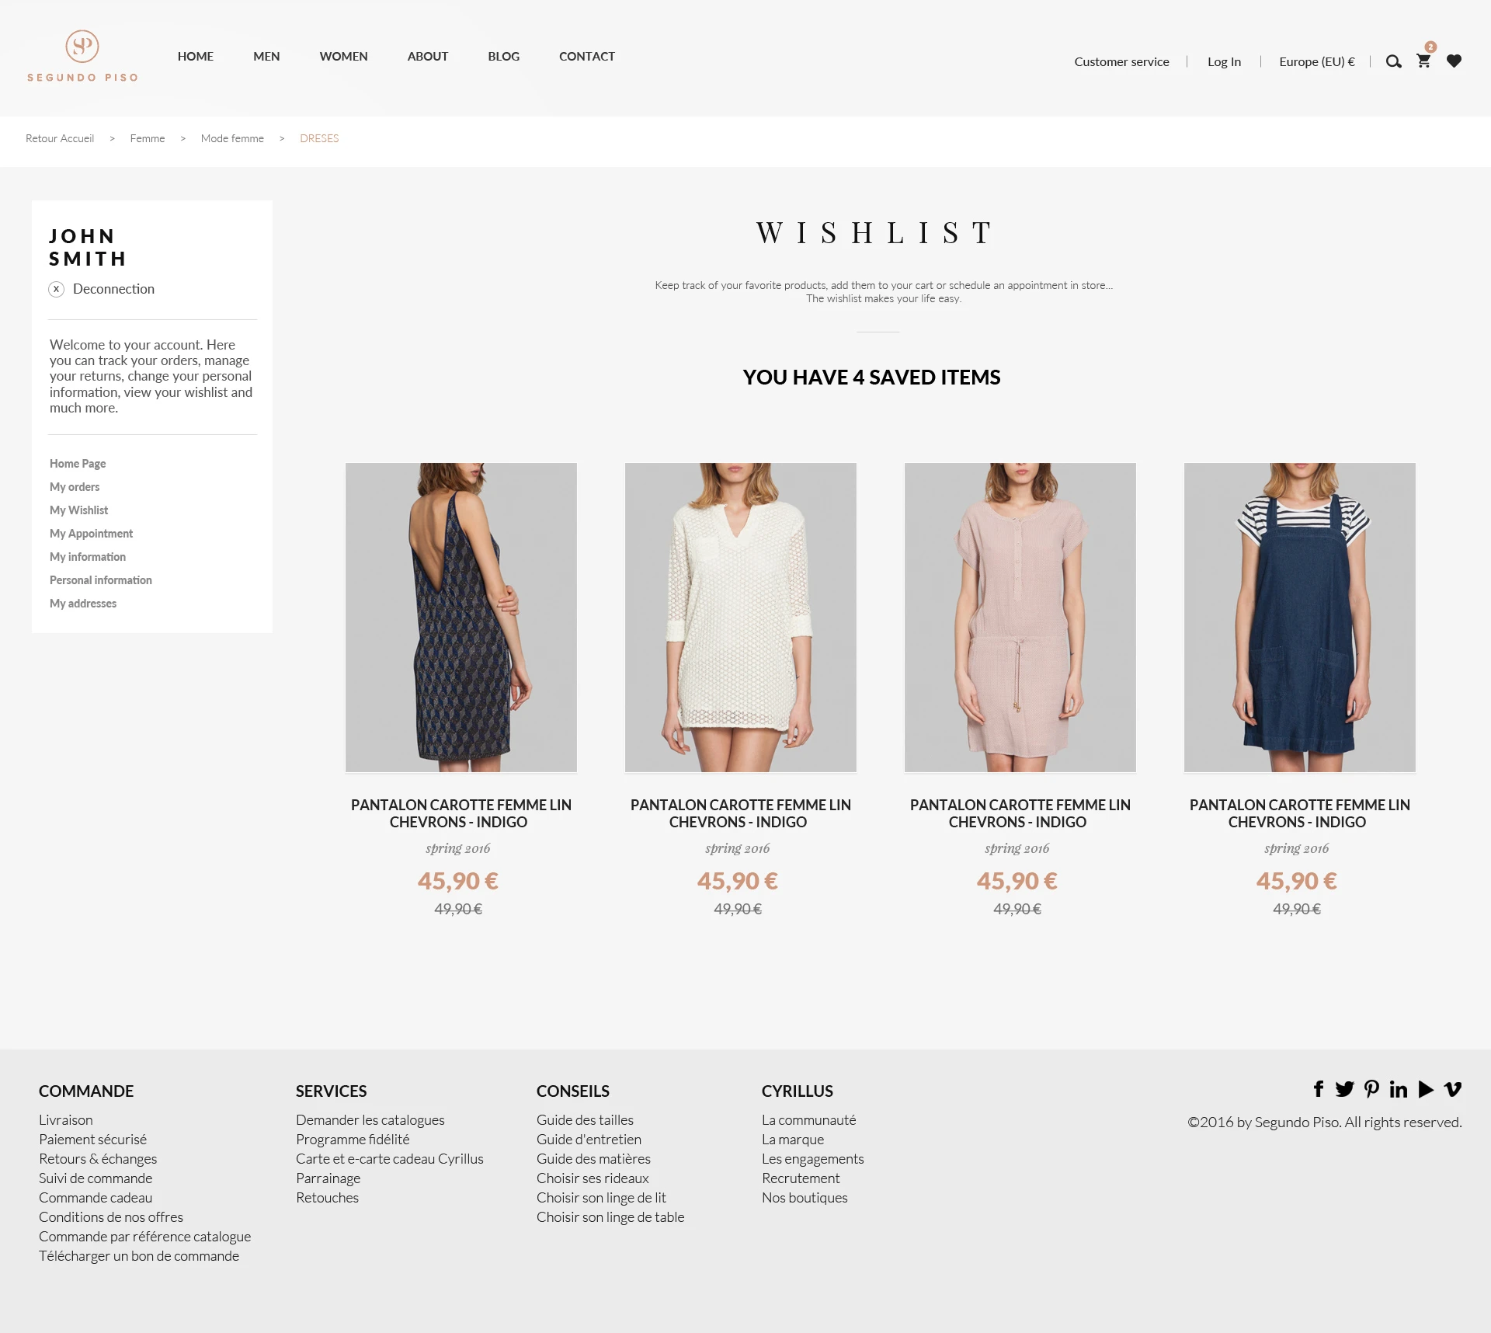Open the BLOG menu item
This screenshot has width=1491, height=1333.
pos(504,56)
